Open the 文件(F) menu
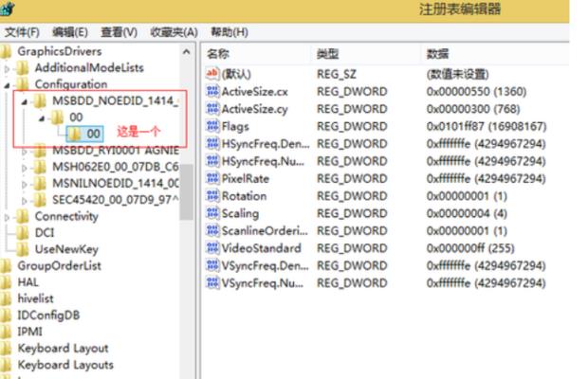This screenshot has height=379, width=588. coord(22,32)
